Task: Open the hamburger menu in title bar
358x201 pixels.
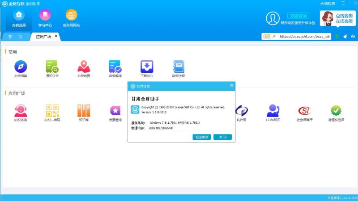Action: pos(343,3)
